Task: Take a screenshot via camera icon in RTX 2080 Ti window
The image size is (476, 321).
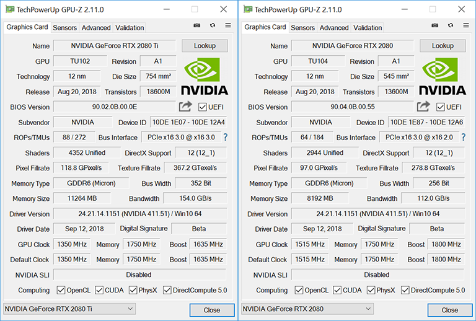Action: coord(196,25)
